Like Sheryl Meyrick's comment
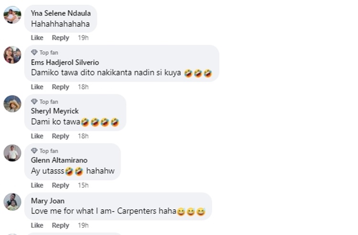Viewport: 358px width, 235px height. pos(37,136)
